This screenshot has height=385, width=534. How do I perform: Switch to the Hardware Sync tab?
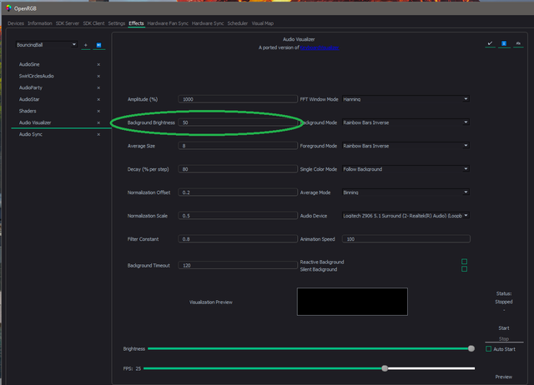[208, 23]
